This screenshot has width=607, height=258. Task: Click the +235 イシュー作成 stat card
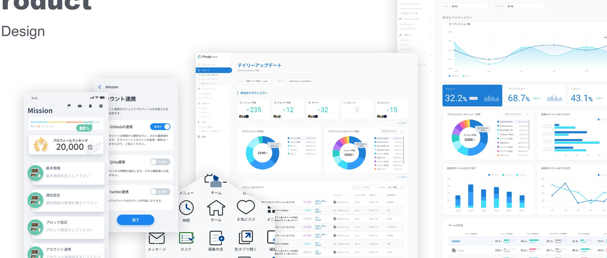click(x=253, y=109)
